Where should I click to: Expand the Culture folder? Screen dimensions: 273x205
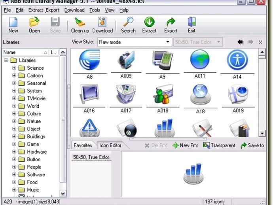click(x=14, y=114)
